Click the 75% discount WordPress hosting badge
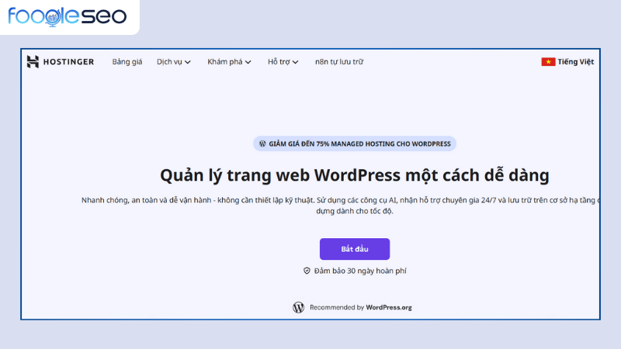621x349 pixels. tap(355, 143)
